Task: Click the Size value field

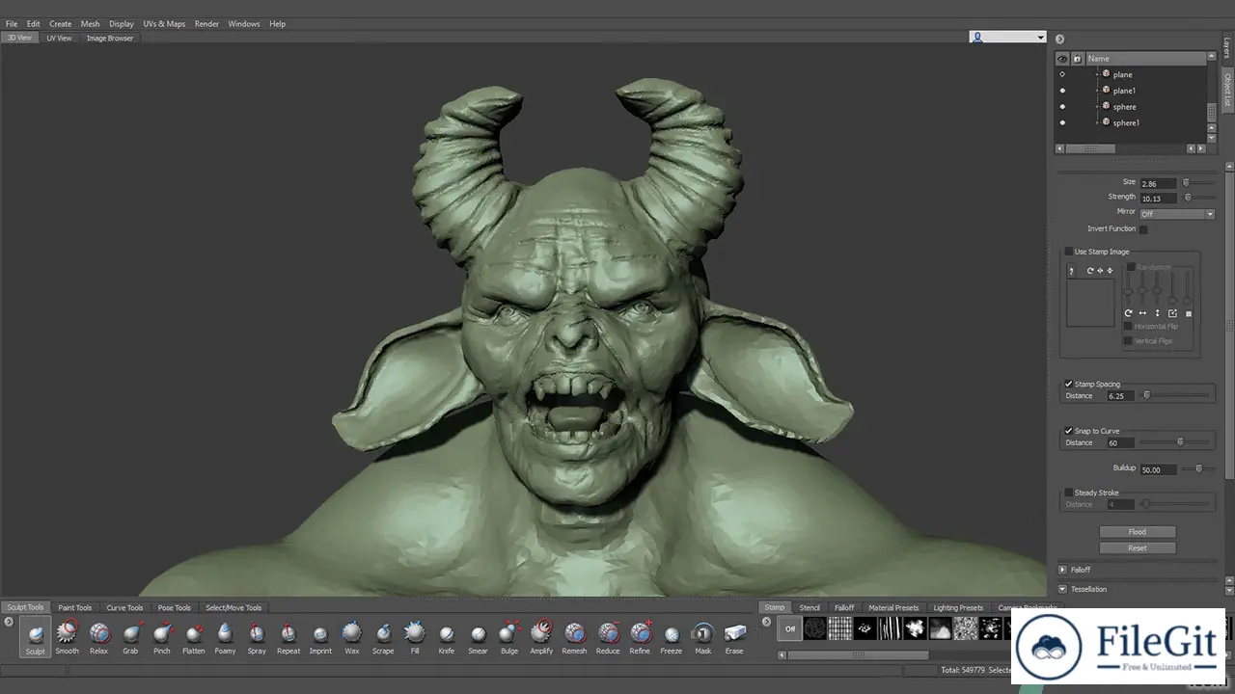Action: click(1158, 183)
